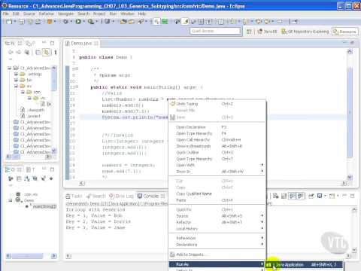Screen dimensions: 361x271
Task: Expand the bin folder node
Action: (x=16, y=80)
